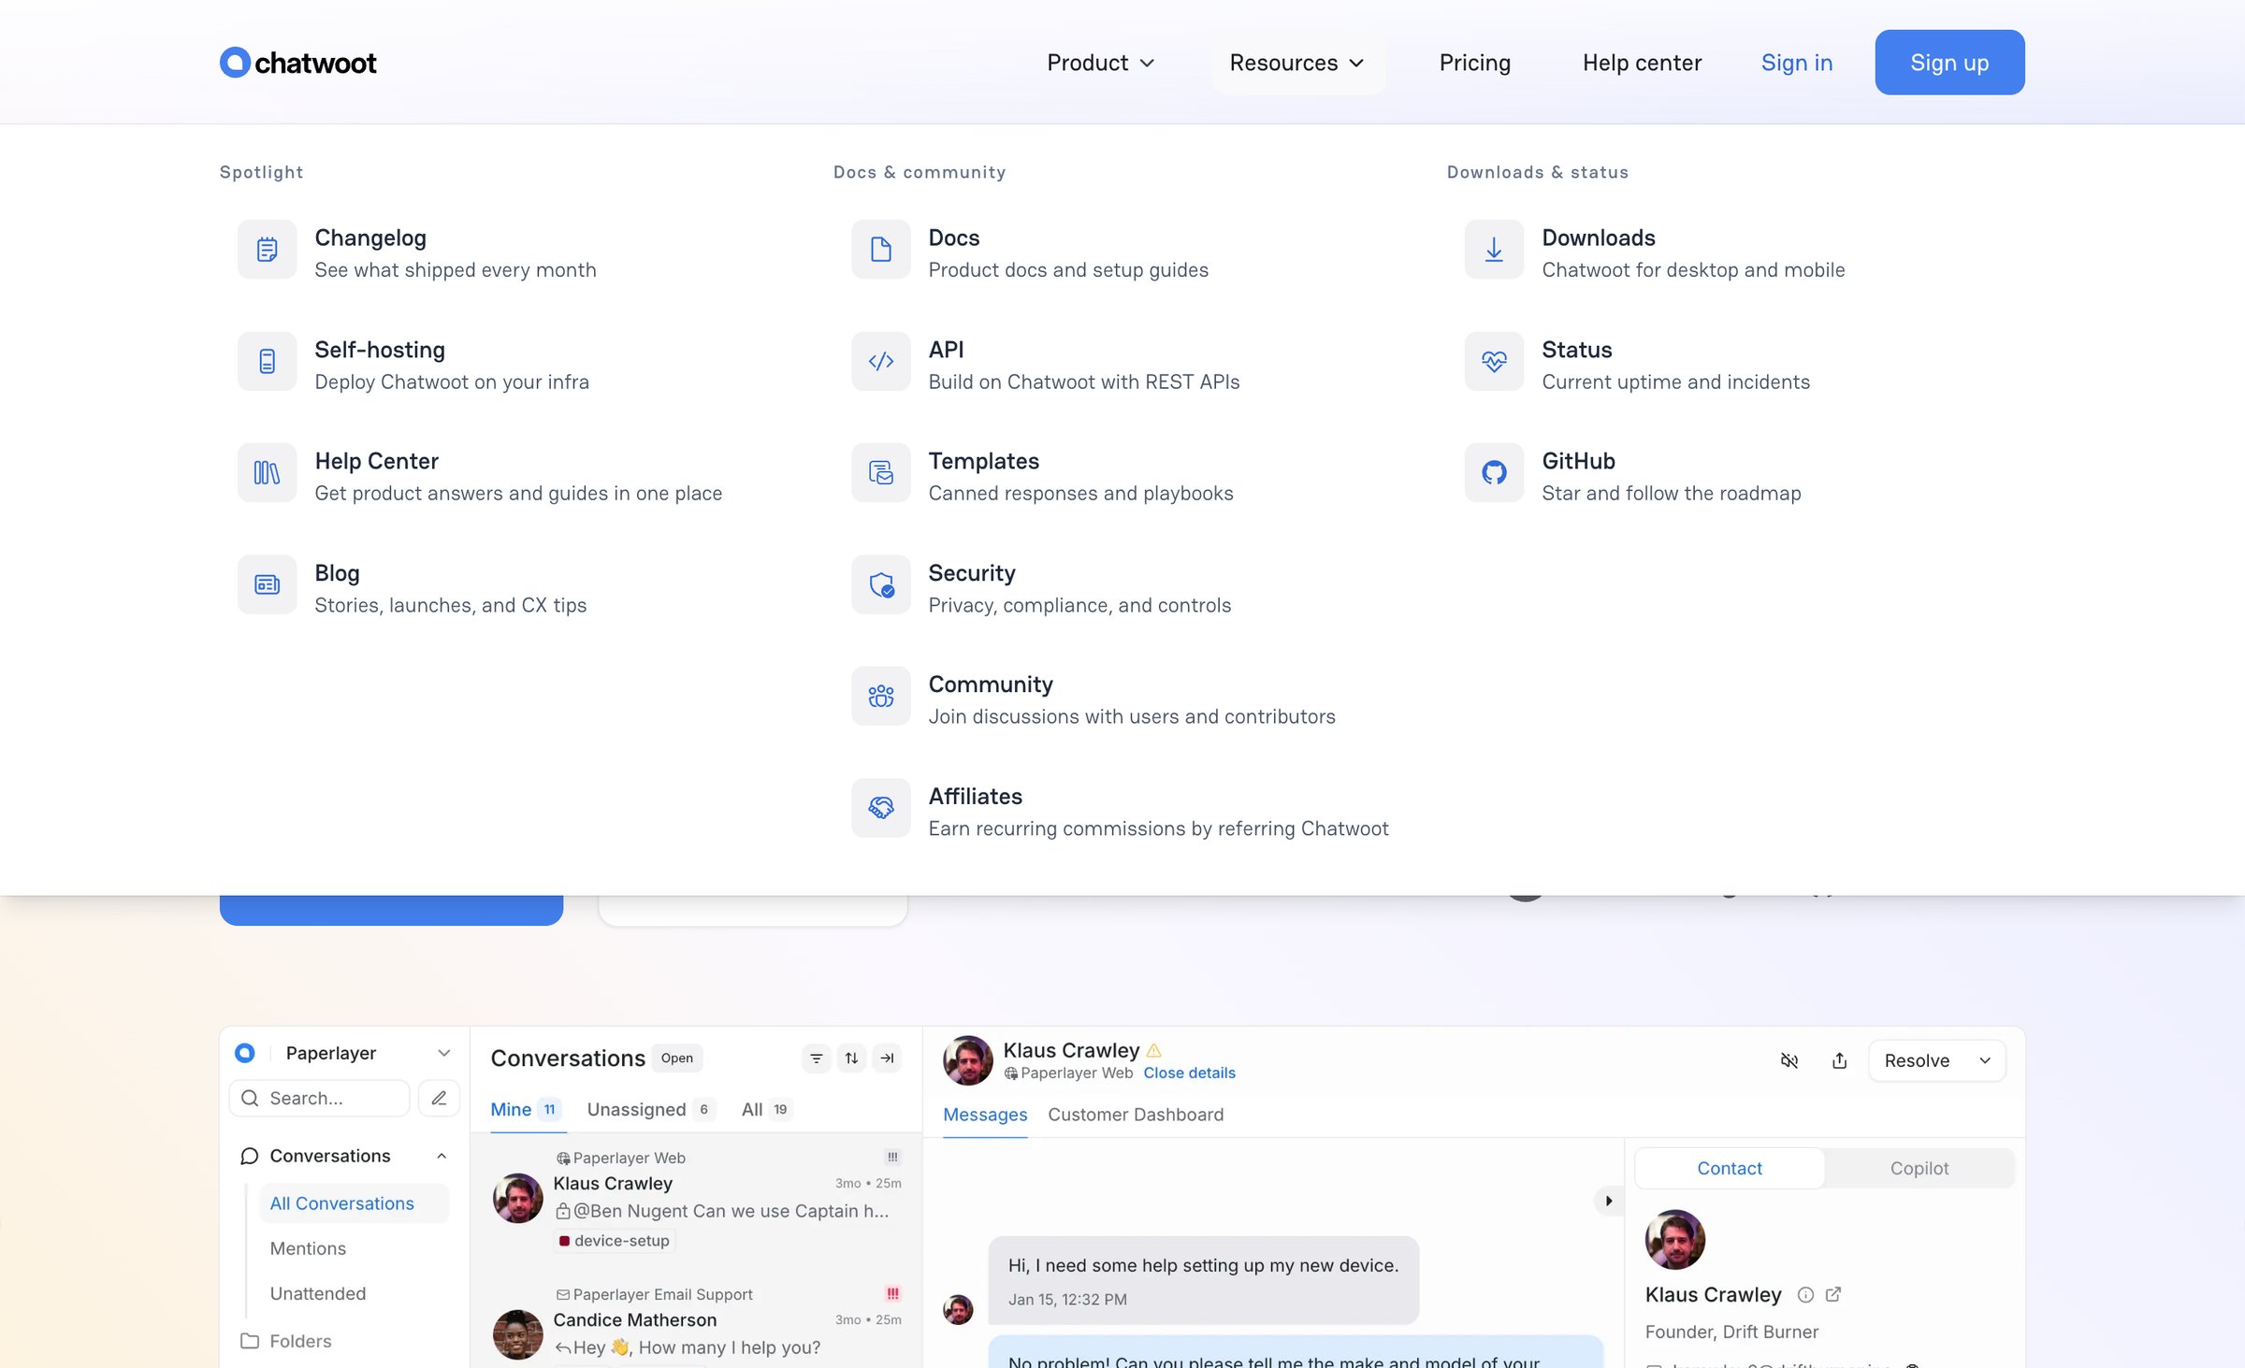
Task: Select Unattended in the sidebar
Action: coord(318,1293)
